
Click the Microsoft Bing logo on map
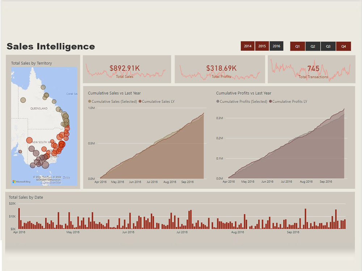point(21,182)
